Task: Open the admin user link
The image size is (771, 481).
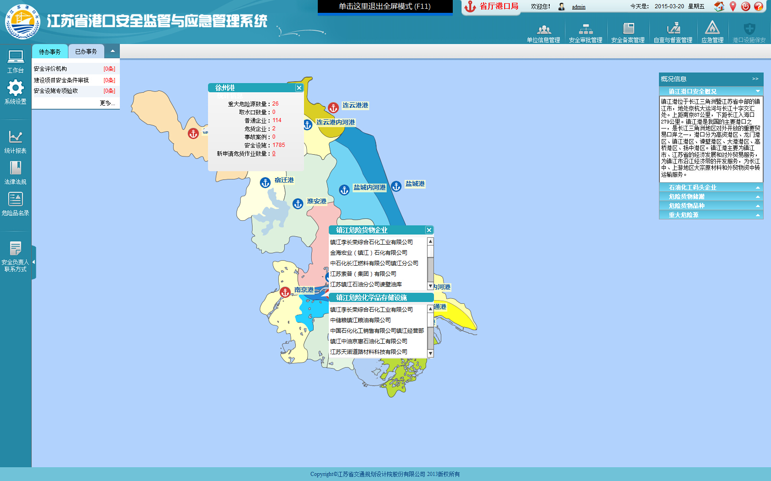Action: 578,7
